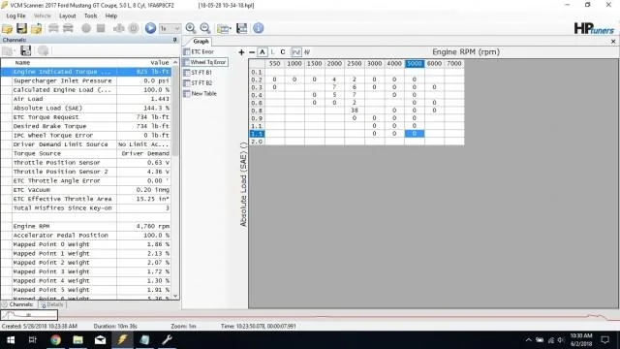Screen dimensions: 620x349
Task: Click the greyed vehicle controls icon
Action: (118, 28)
